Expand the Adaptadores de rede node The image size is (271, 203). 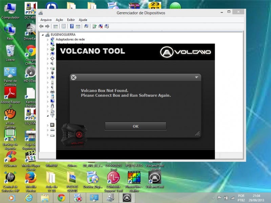(48, 40)
